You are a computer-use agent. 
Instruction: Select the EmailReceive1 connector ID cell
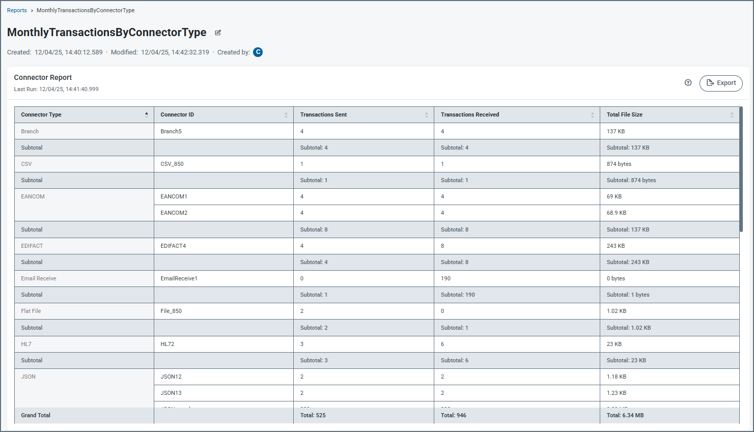pos(179,278)
